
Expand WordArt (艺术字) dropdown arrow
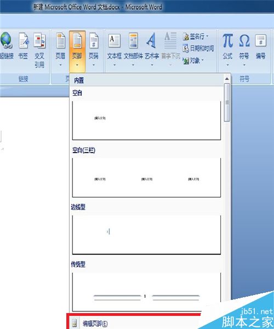pyautogui.click(x=152, y=65)
